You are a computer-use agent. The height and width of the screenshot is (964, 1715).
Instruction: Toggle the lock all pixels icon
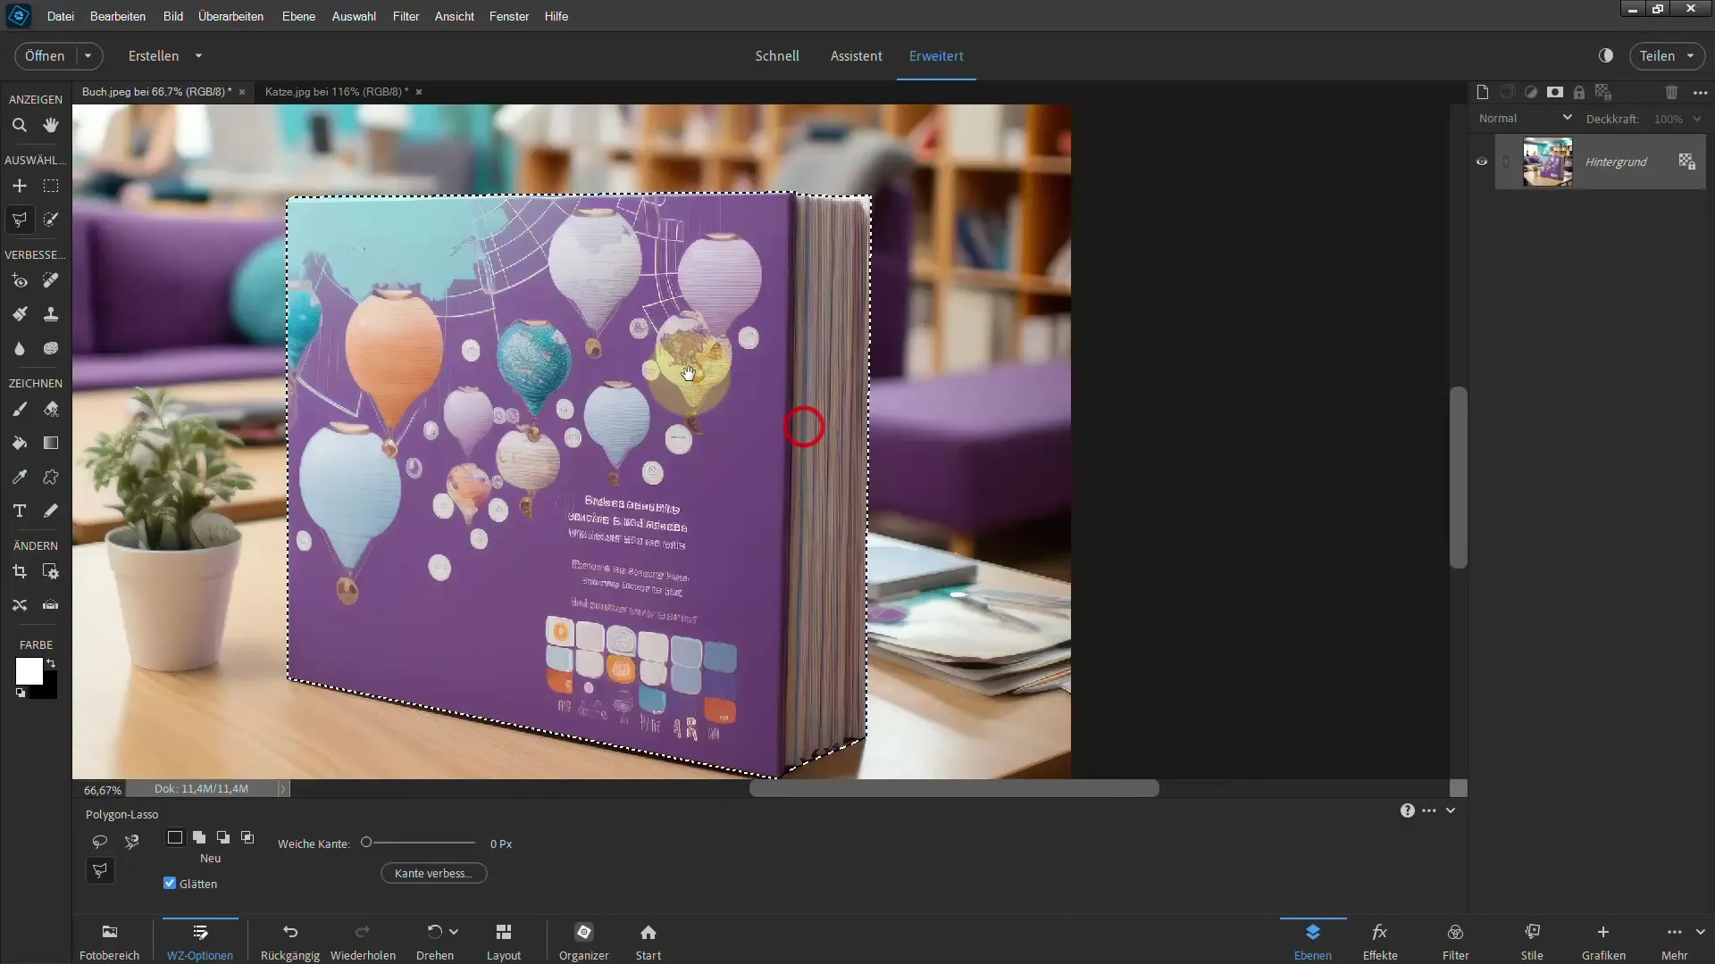pos(1579,92)
